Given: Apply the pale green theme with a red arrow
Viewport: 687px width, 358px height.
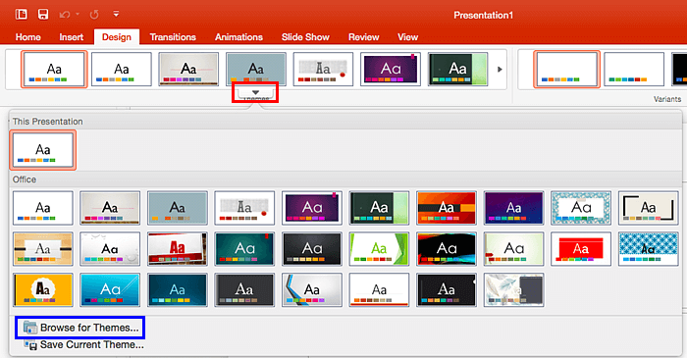Looking at the screenshot, I should 513,249.
